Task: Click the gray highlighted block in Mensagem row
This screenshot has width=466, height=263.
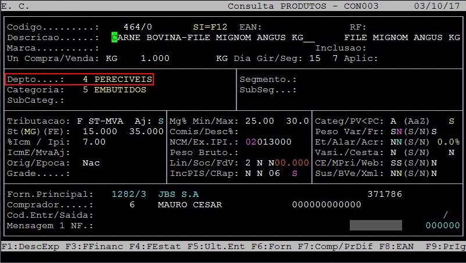Action: point(375,225)
